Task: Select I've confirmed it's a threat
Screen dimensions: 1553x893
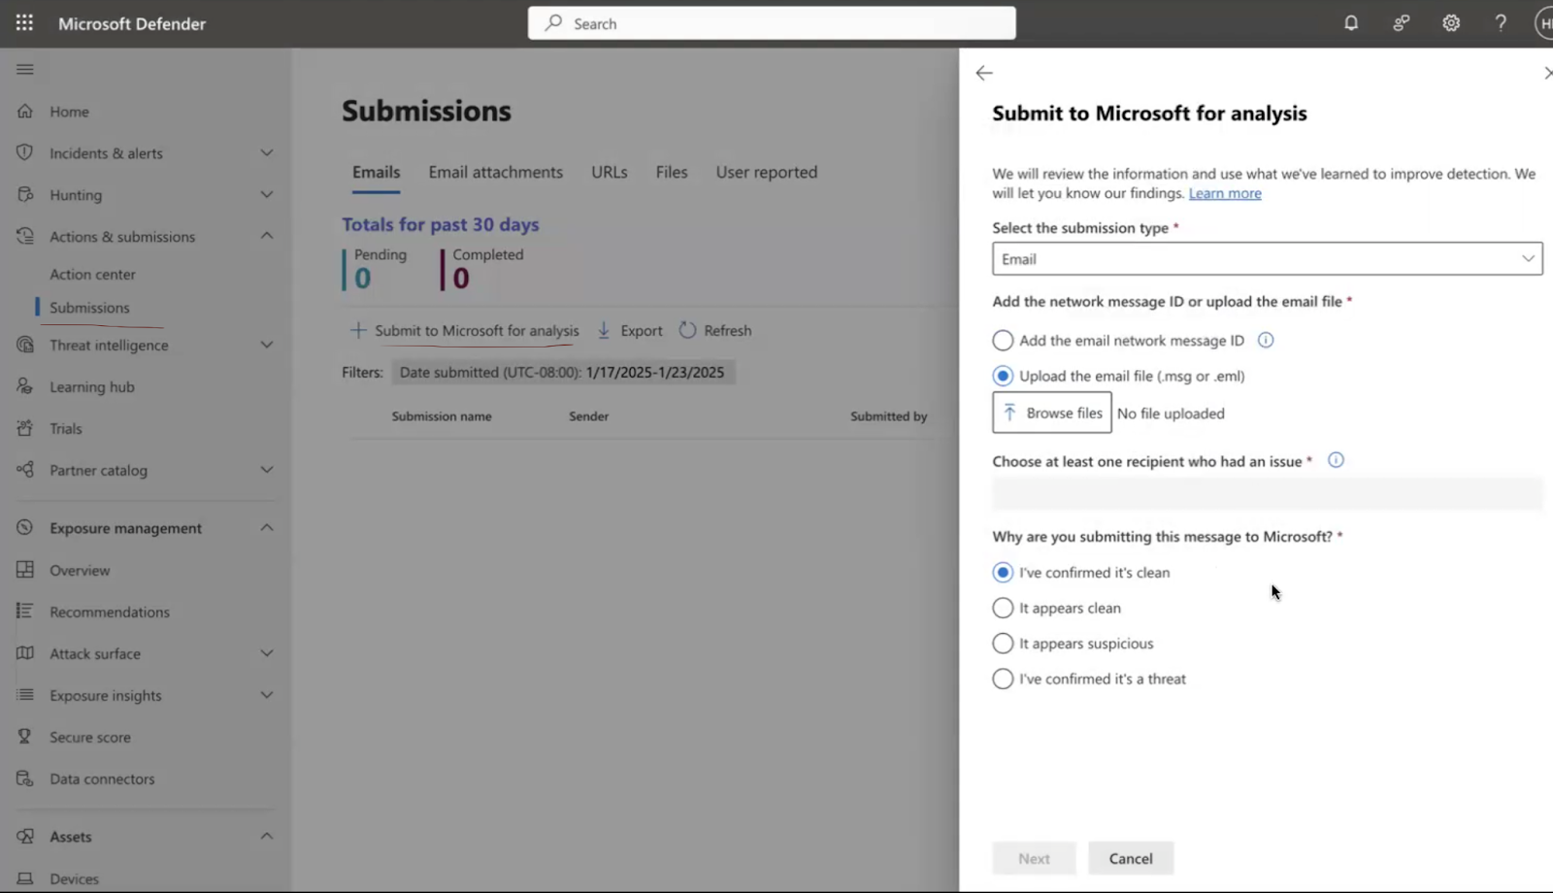Action: click(1003, 678)
